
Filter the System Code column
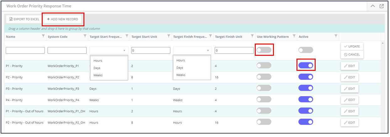[x=85, y=36]
